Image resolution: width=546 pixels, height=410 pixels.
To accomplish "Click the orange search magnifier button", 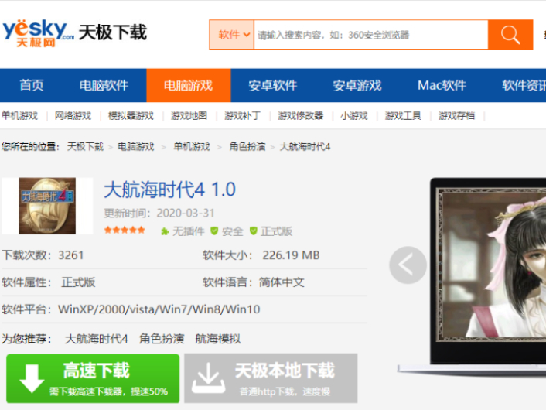I will click(x=510, y=35).
